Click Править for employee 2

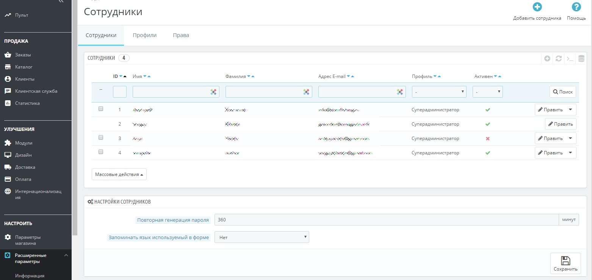click(x=561, y=124)
